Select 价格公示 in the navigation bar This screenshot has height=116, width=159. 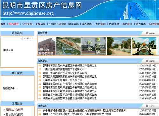pyautogui.click(x=41, y=24)
